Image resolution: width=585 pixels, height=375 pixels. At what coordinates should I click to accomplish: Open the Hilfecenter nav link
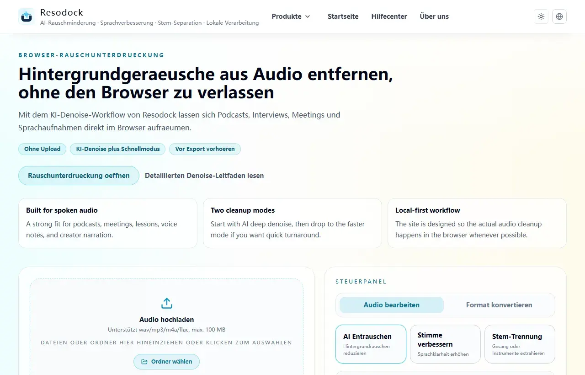(x=389, y=16)
